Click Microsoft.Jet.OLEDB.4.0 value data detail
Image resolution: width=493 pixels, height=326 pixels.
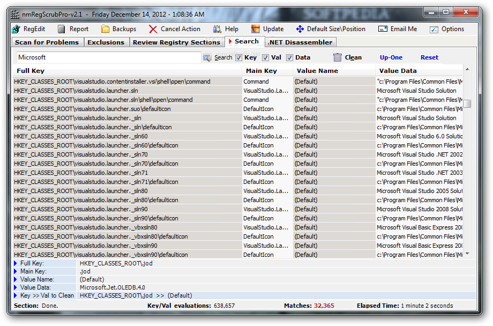point(112,287)
